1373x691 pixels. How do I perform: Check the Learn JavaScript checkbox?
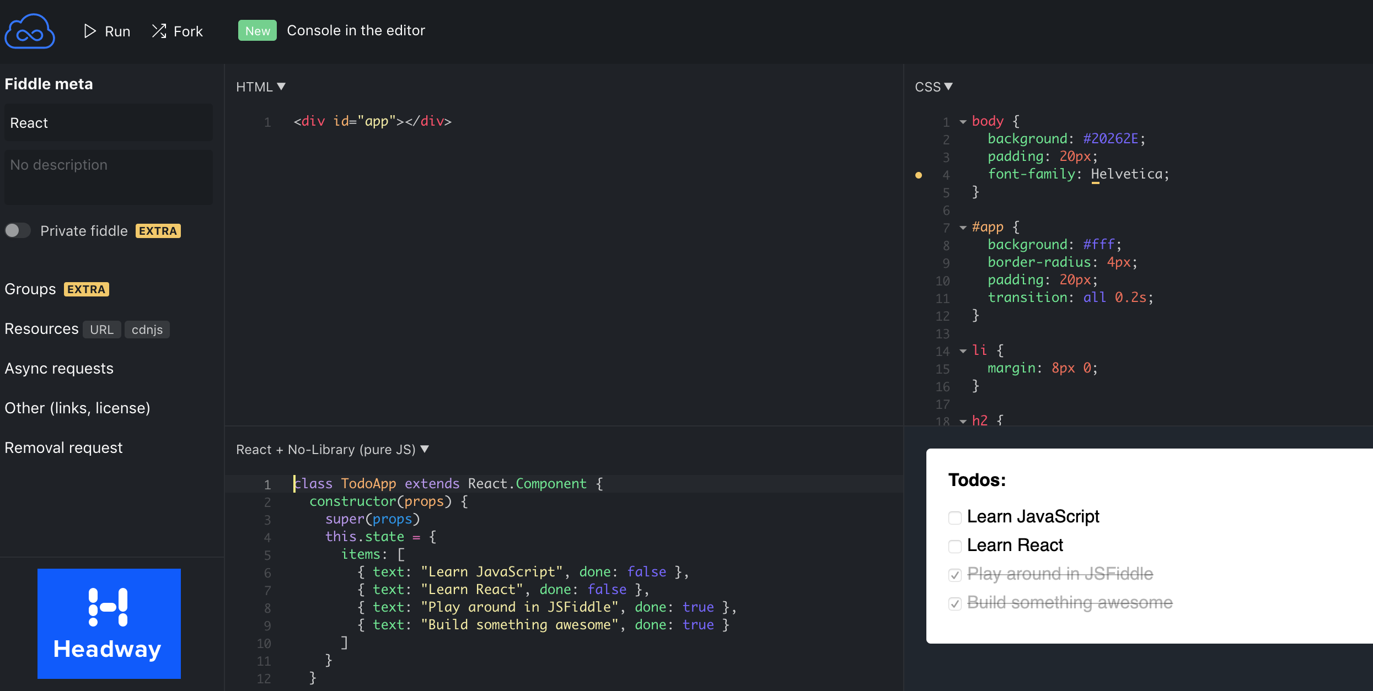pos(955,517)
